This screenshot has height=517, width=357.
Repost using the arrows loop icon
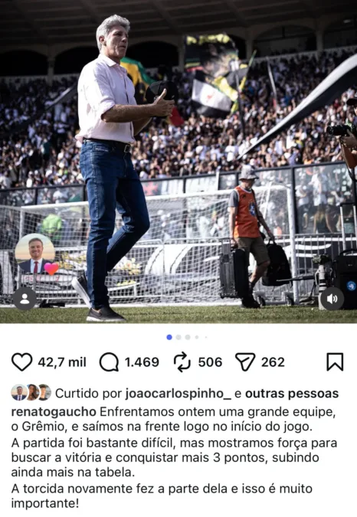pos(182,362)
